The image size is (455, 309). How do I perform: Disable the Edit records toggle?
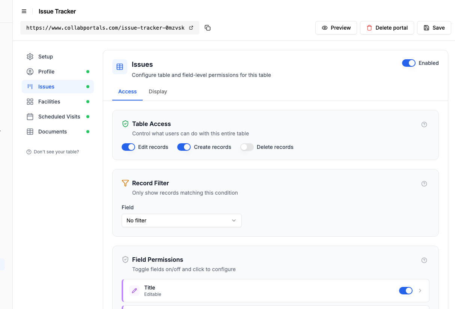pyautogui.click(x=128, y=147)
